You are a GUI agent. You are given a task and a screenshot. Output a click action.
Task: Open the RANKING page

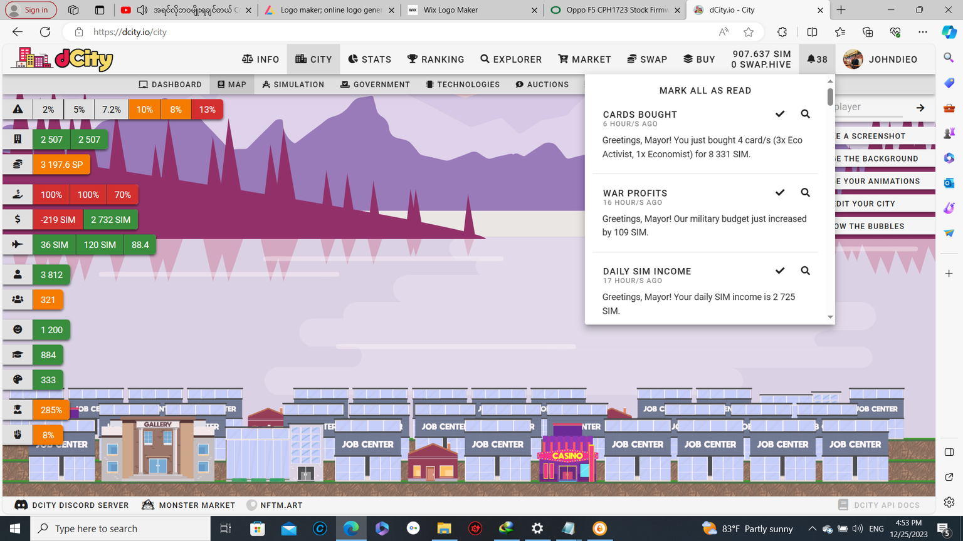point(436,59)
